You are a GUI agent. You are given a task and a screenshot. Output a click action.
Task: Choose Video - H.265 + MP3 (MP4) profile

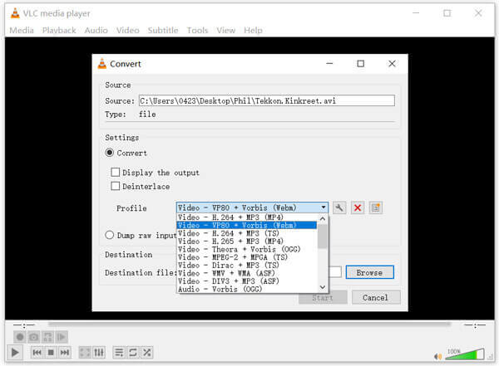point(247,242)
